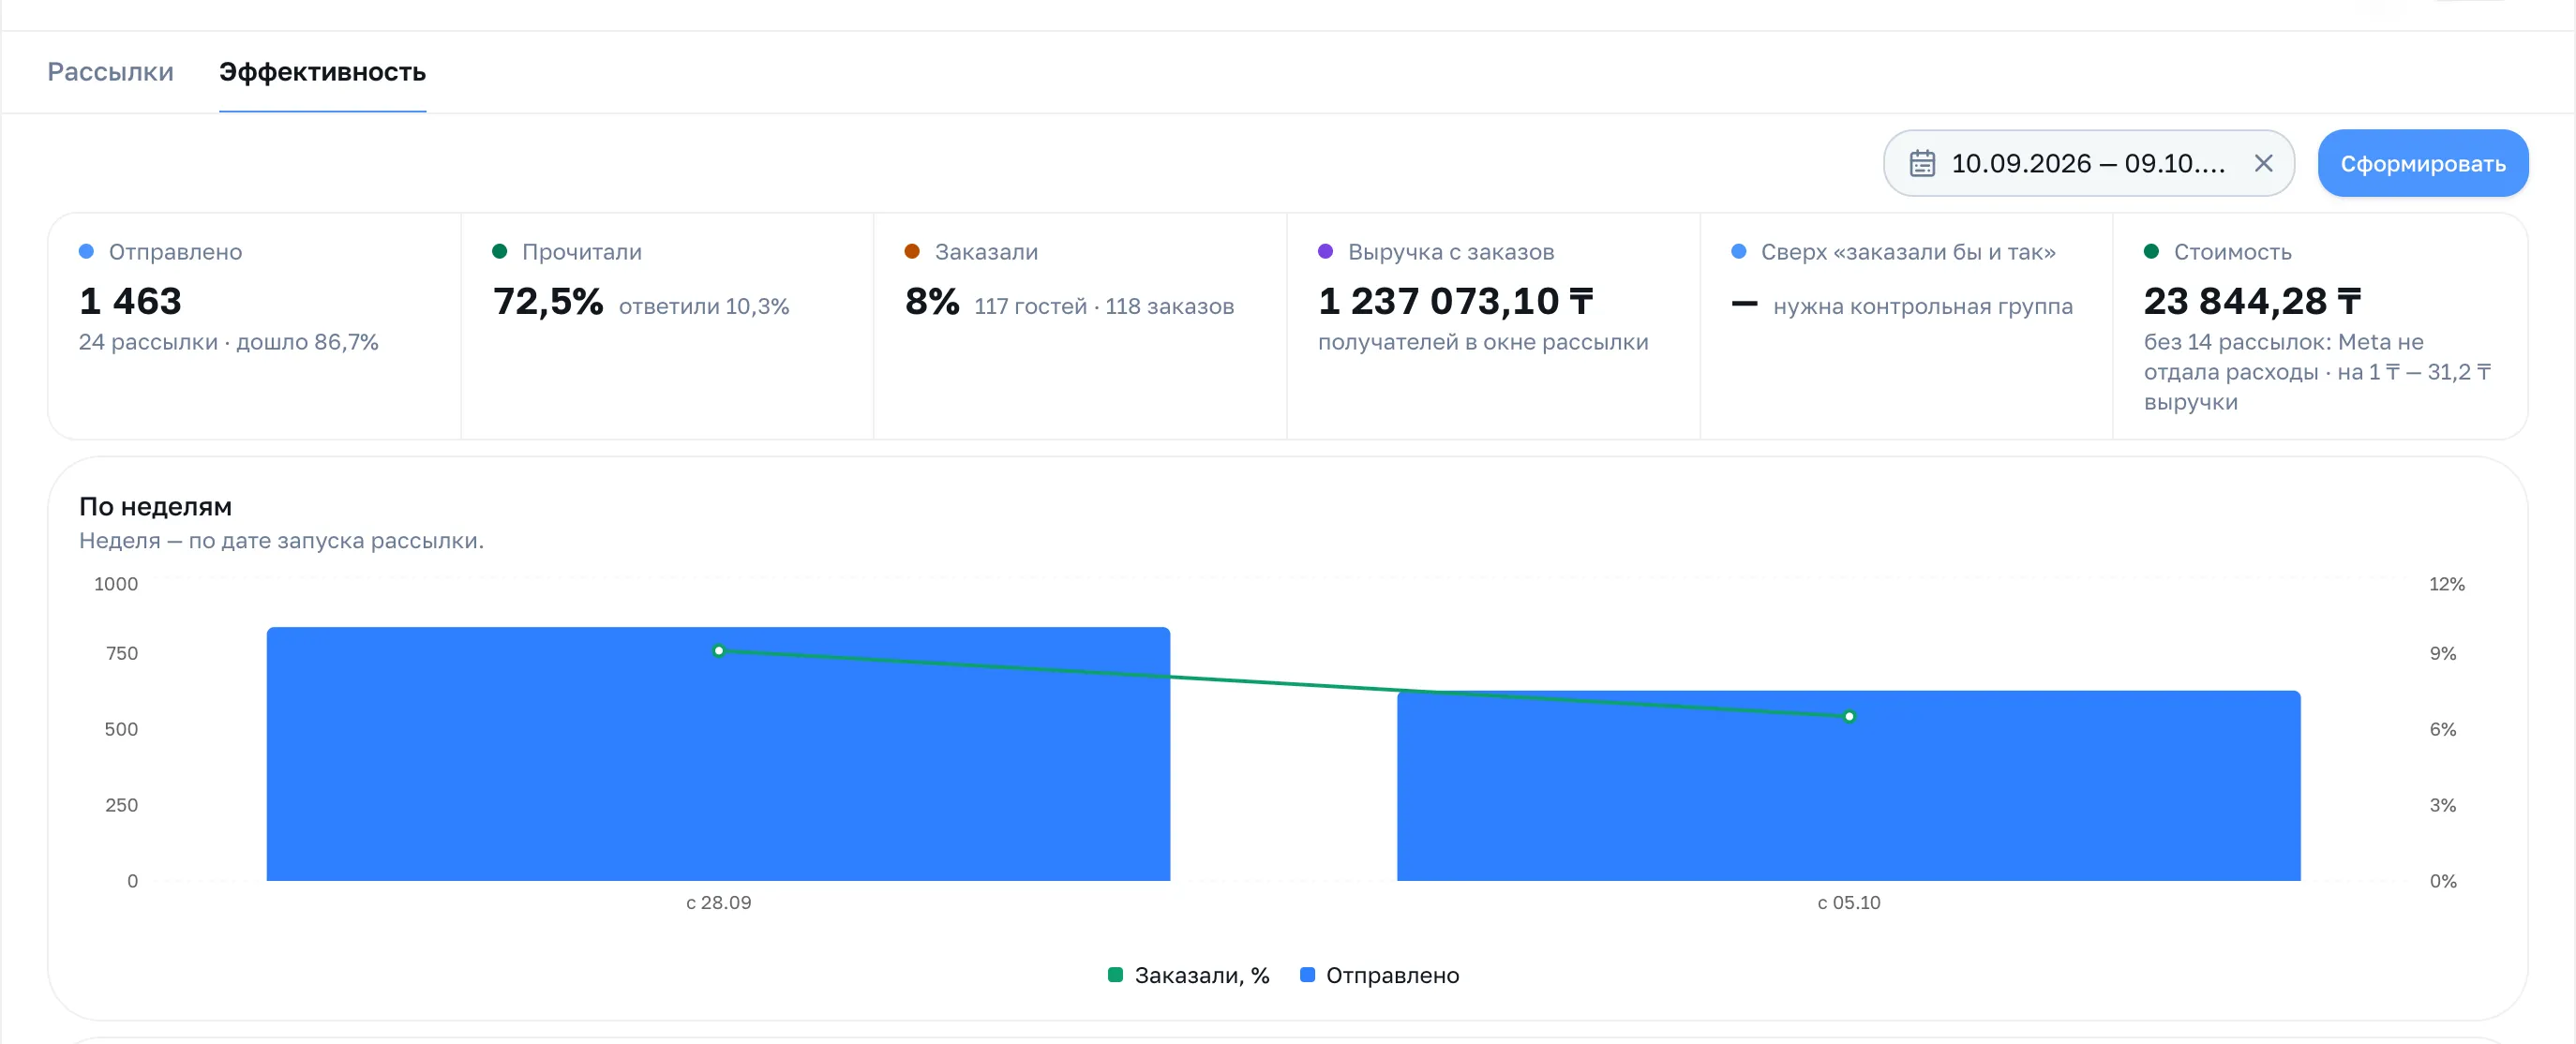Click the blue Отправлено legend swatch
Image resolution: width=2576 pixels, height=1044 pixels.
(x=1306, y=974)
